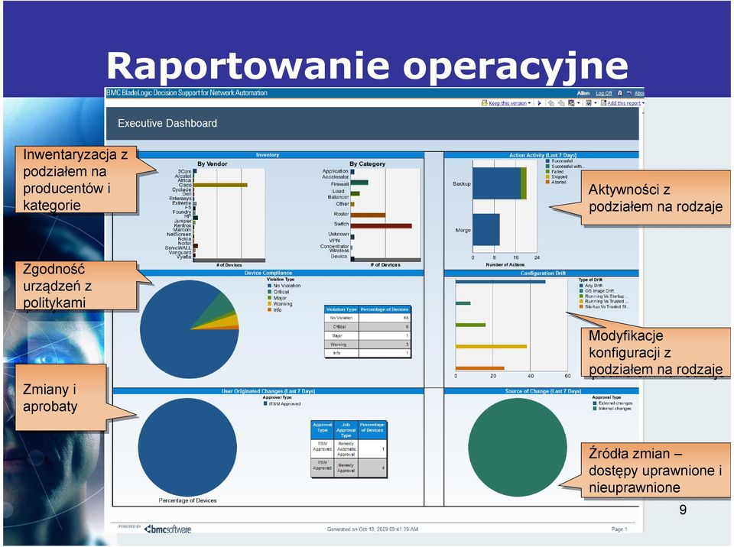The image size is (734, 547).
Task: Click the Generated on Oct 19, 2009 footer text
Action: click(372, 529)
